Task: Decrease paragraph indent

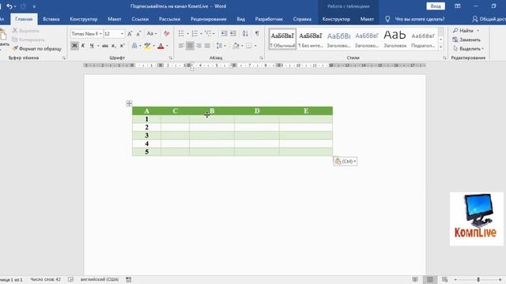Action: pos(225,33)
